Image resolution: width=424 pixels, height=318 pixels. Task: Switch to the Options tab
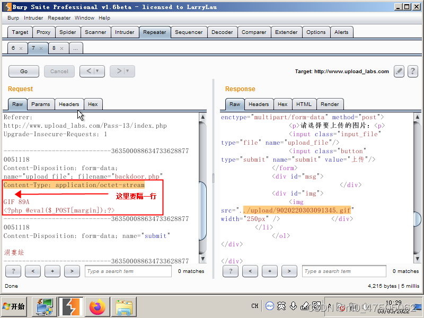point(316,32)
